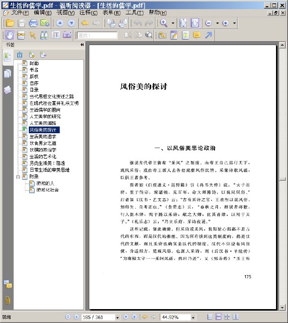Select the Snapshot camera tool
Viewport: 288px width, 323px height.
(67, 35)
